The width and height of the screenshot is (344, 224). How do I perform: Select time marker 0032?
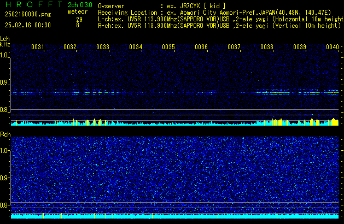pos(70,47)
